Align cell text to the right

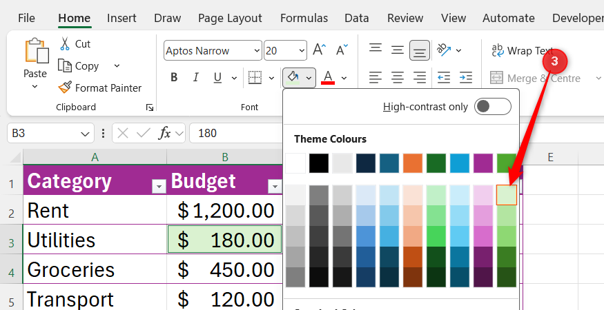tap(420, 78)
